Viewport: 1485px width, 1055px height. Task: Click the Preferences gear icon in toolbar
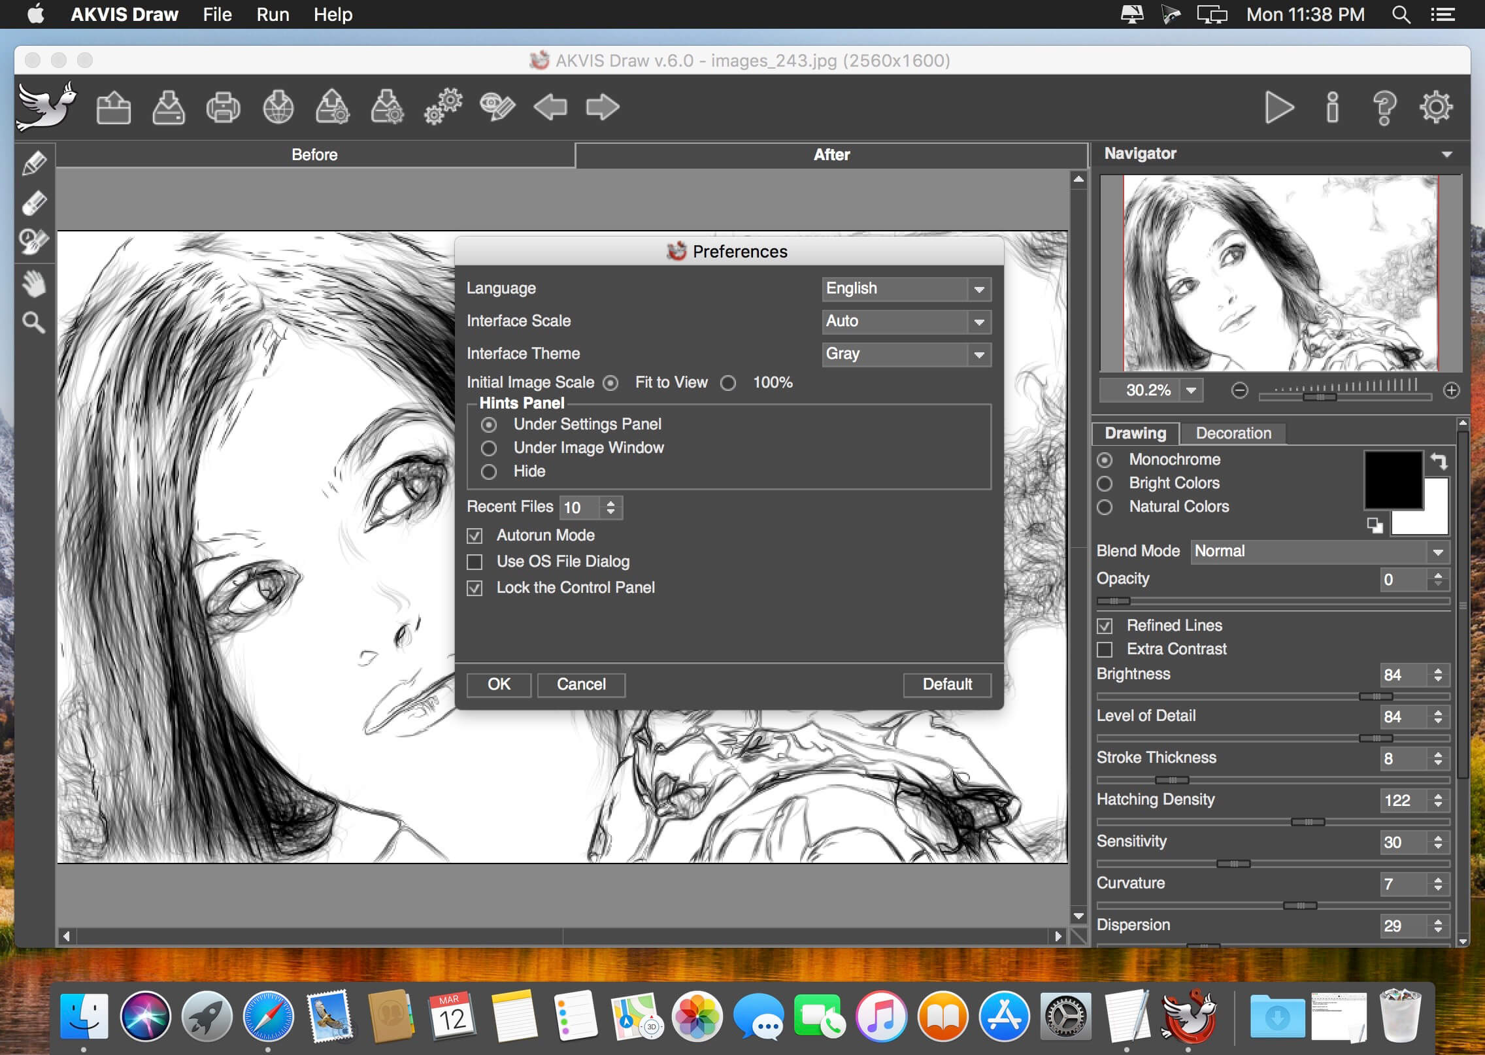(x=1436, y=107)
